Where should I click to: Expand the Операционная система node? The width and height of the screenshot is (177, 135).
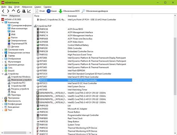coord(3,53)
